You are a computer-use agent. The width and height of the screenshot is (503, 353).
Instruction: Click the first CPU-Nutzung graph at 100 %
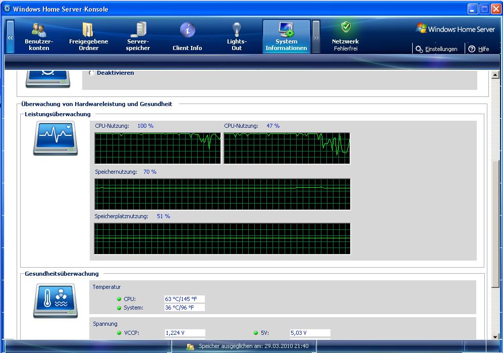[x=157, y=148]
